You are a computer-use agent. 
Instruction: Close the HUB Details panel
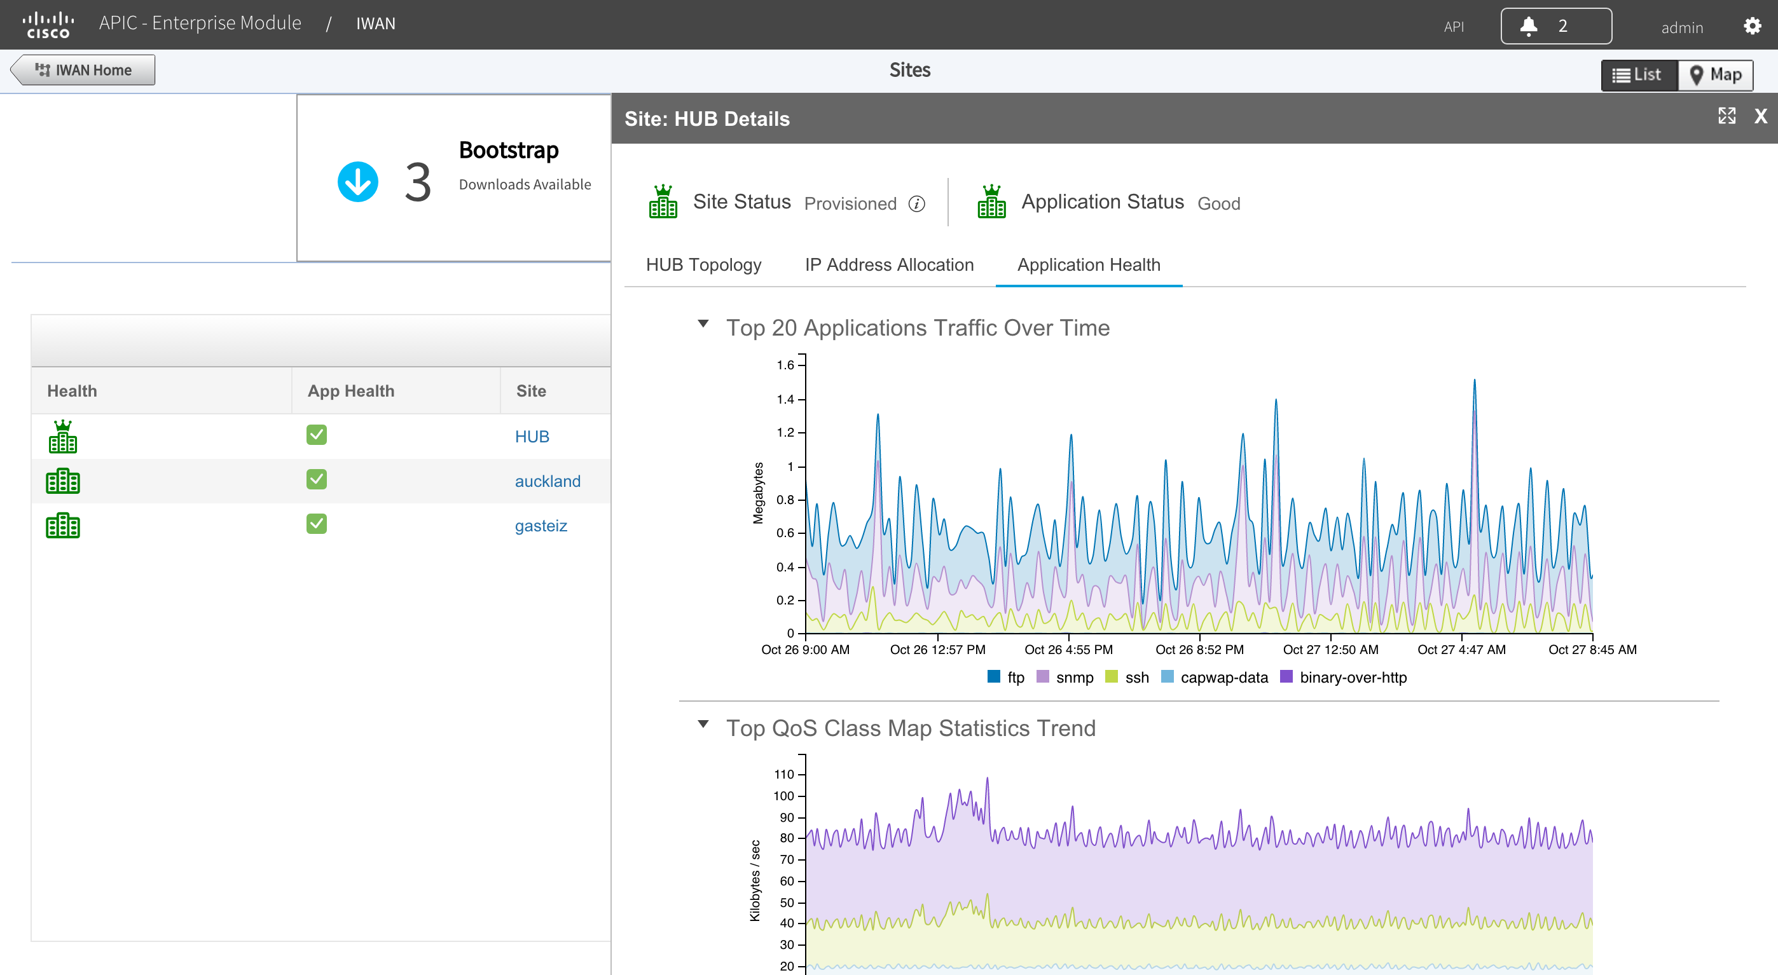pos(1760,116)
